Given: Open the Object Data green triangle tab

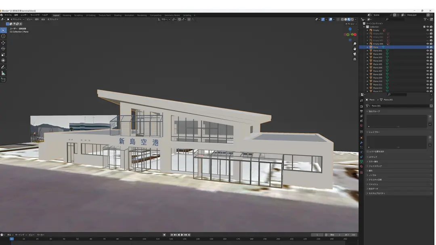Looking at the screenshot, I should [361, 162].
